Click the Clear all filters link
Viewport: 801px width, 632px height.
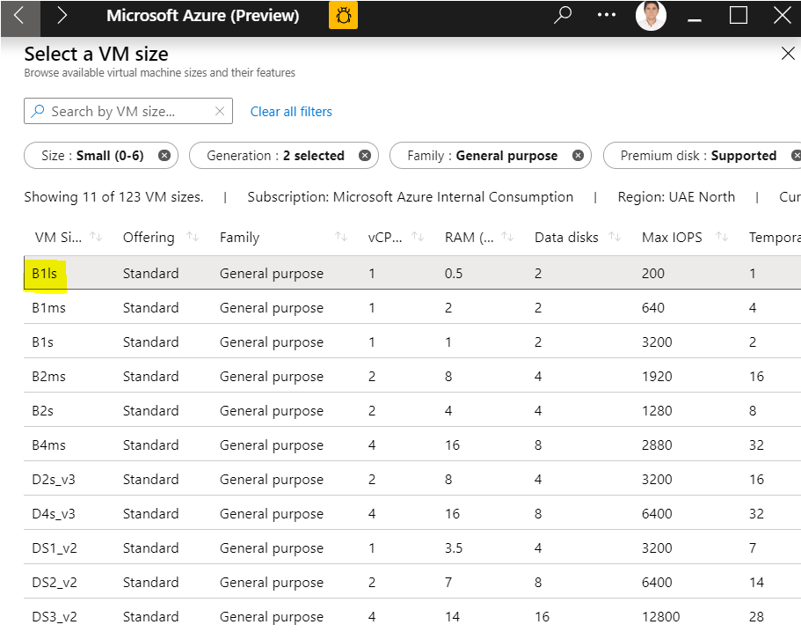[x=291, y=112]
